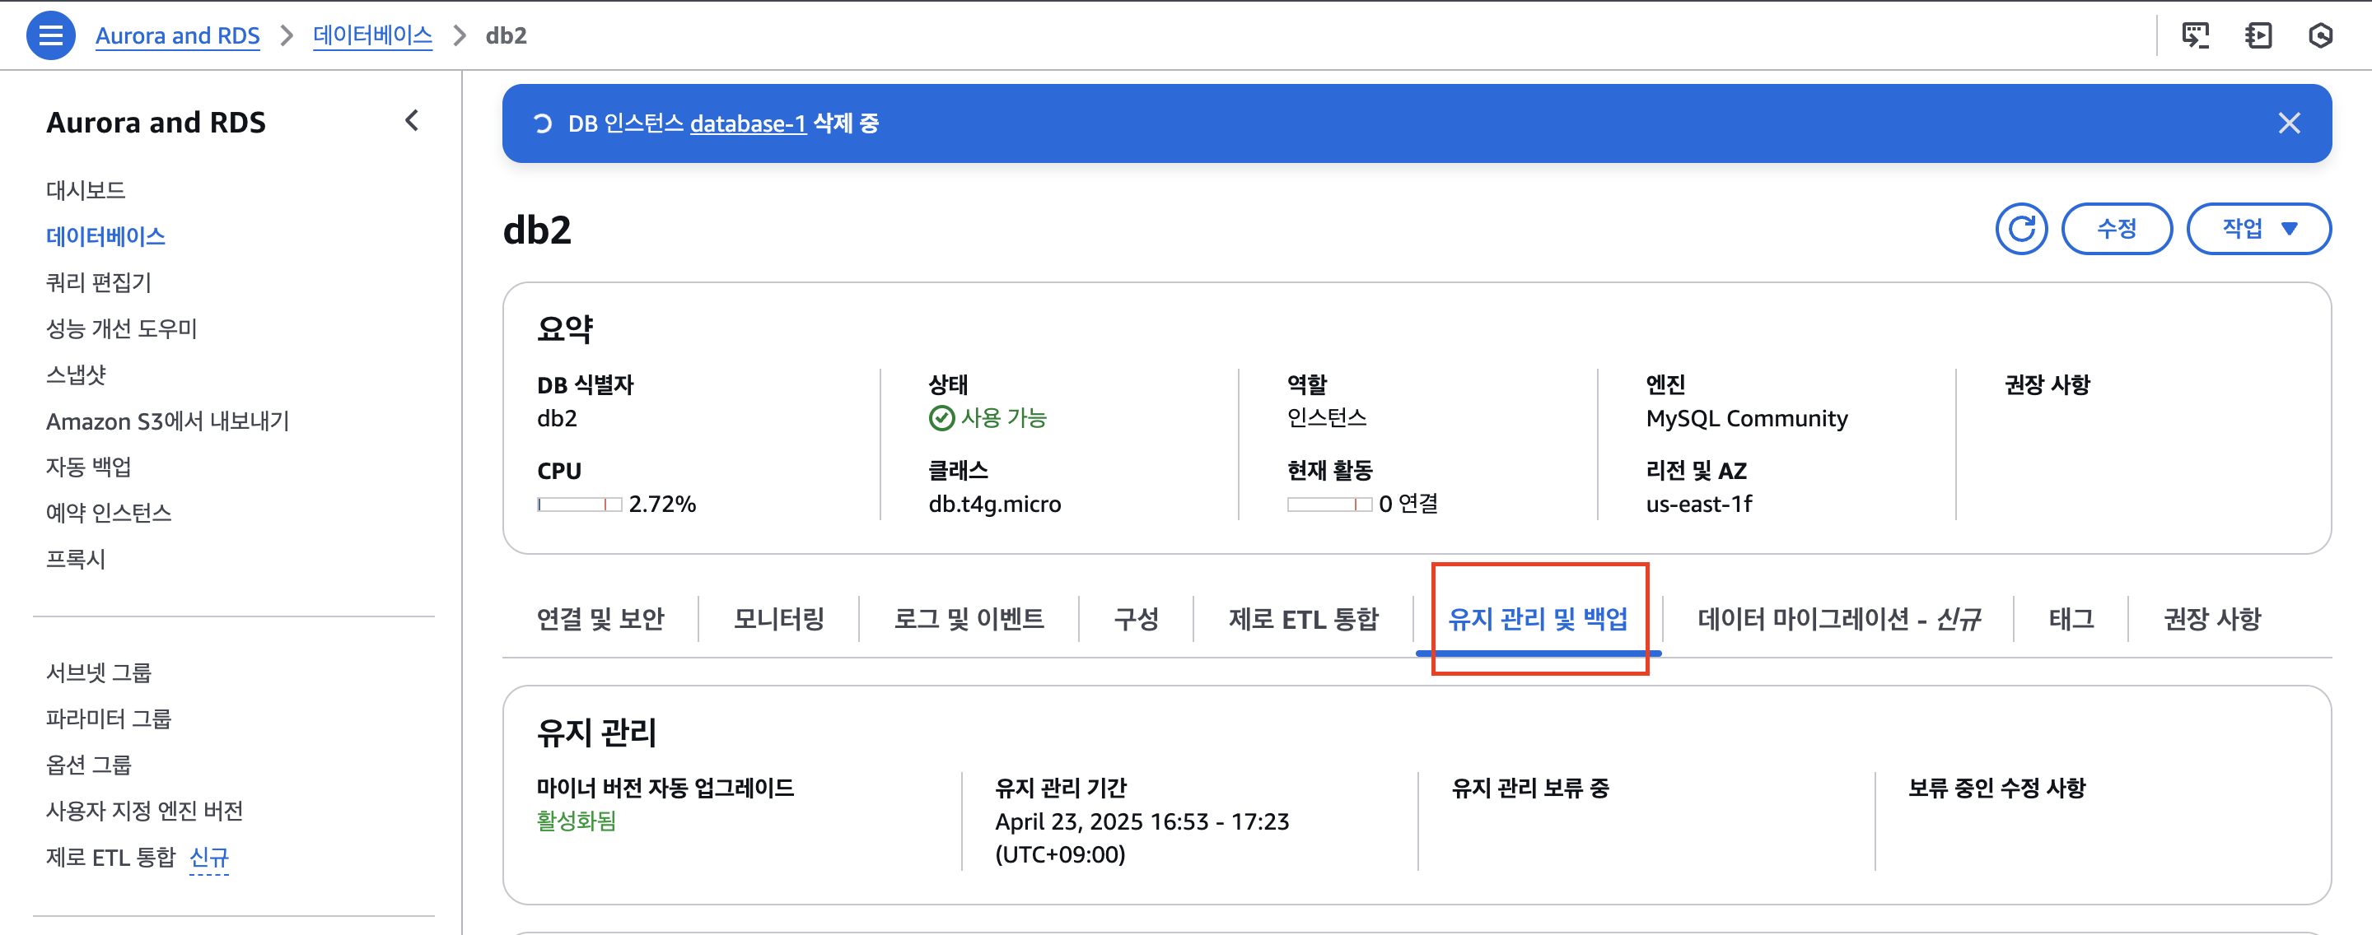Click the side panel toggle icon in header

(x=2258, y=36)
